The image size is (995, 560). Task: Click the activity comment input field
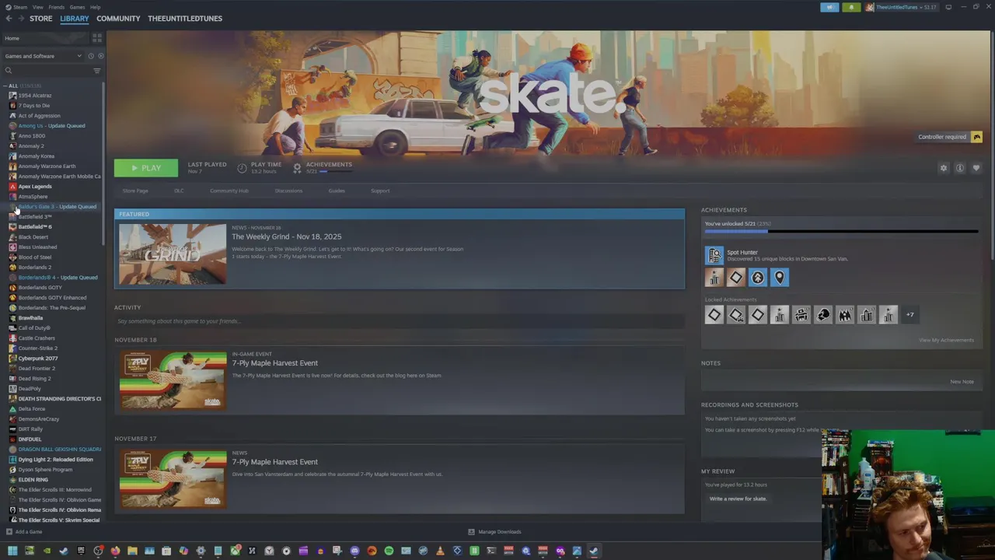point(400,321)
